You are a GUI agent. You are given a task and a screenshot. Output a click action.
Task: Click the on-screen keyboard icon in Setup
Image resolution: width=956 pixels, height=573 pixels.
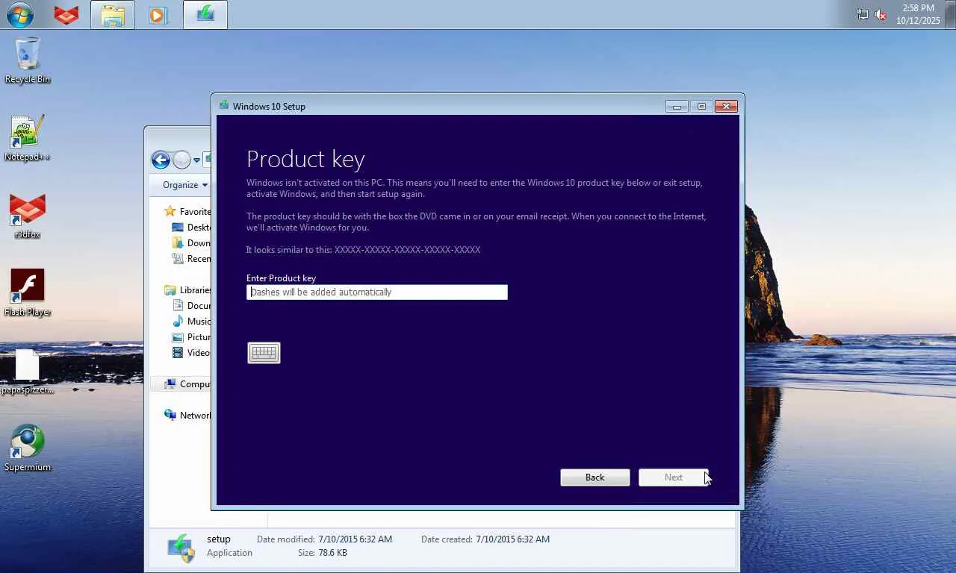coord(264,353)
